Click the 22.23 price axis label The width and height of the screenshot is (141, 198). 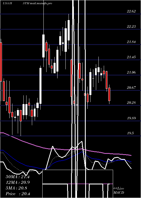click(x=131, y=27)
